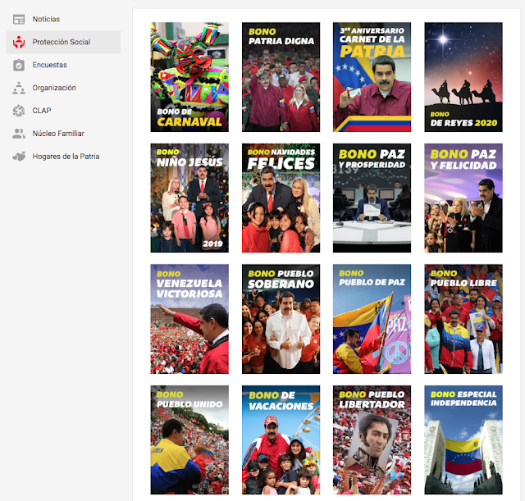Open the Bono de Vacaciones card
525x501 pixels.
point(281,440)
